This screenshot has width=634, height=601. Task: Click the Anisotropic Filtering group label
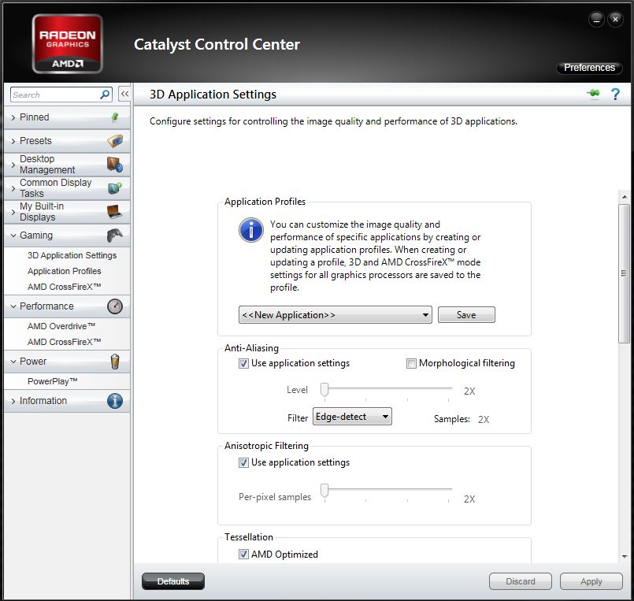click(266, 446)
